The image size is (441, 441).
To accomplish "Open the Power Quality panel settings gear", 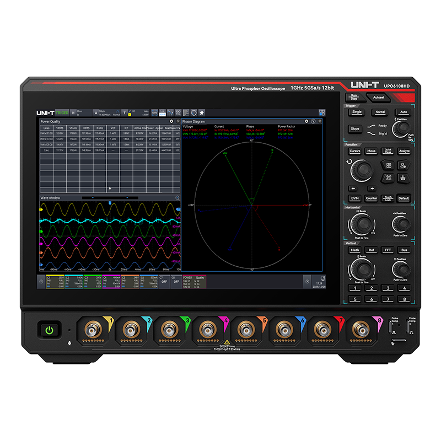I will click(171, 121).
